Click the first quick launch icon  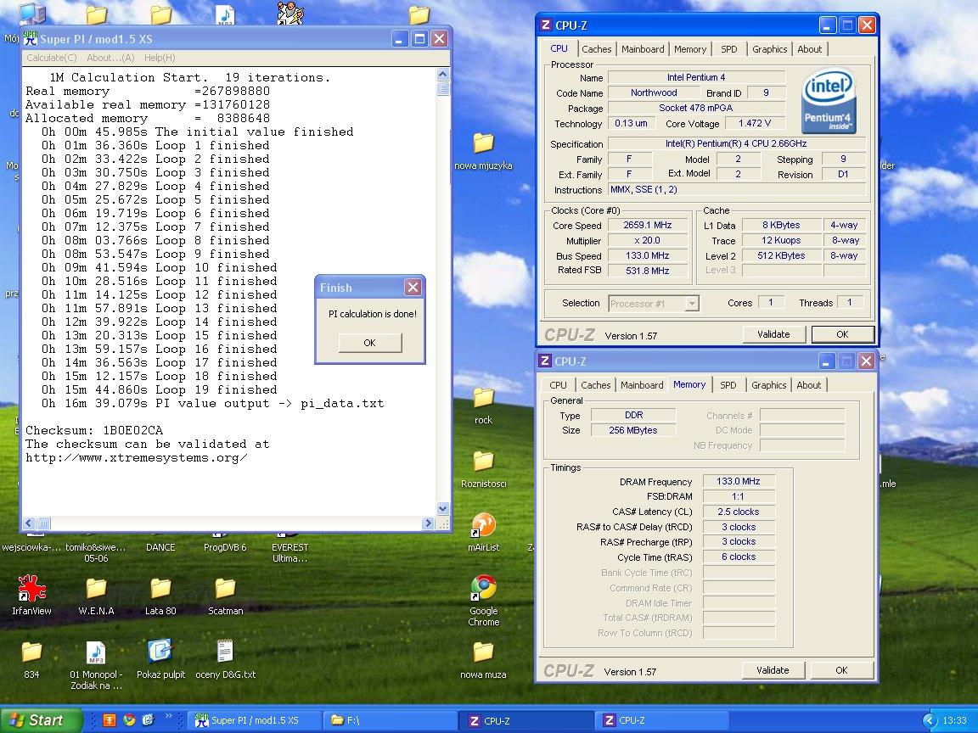point(110,720)
